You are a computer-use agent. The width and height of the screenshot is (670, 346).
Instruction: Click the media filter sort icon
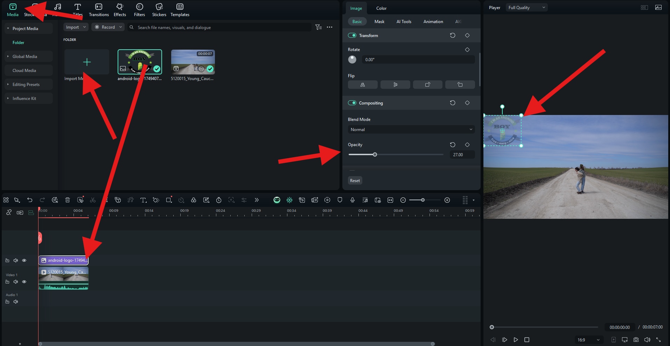tap(319, 27)
